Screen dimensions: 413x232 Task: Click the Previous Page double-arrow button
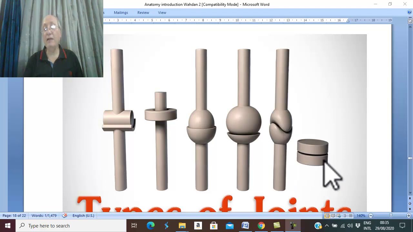tap(410, 198)
